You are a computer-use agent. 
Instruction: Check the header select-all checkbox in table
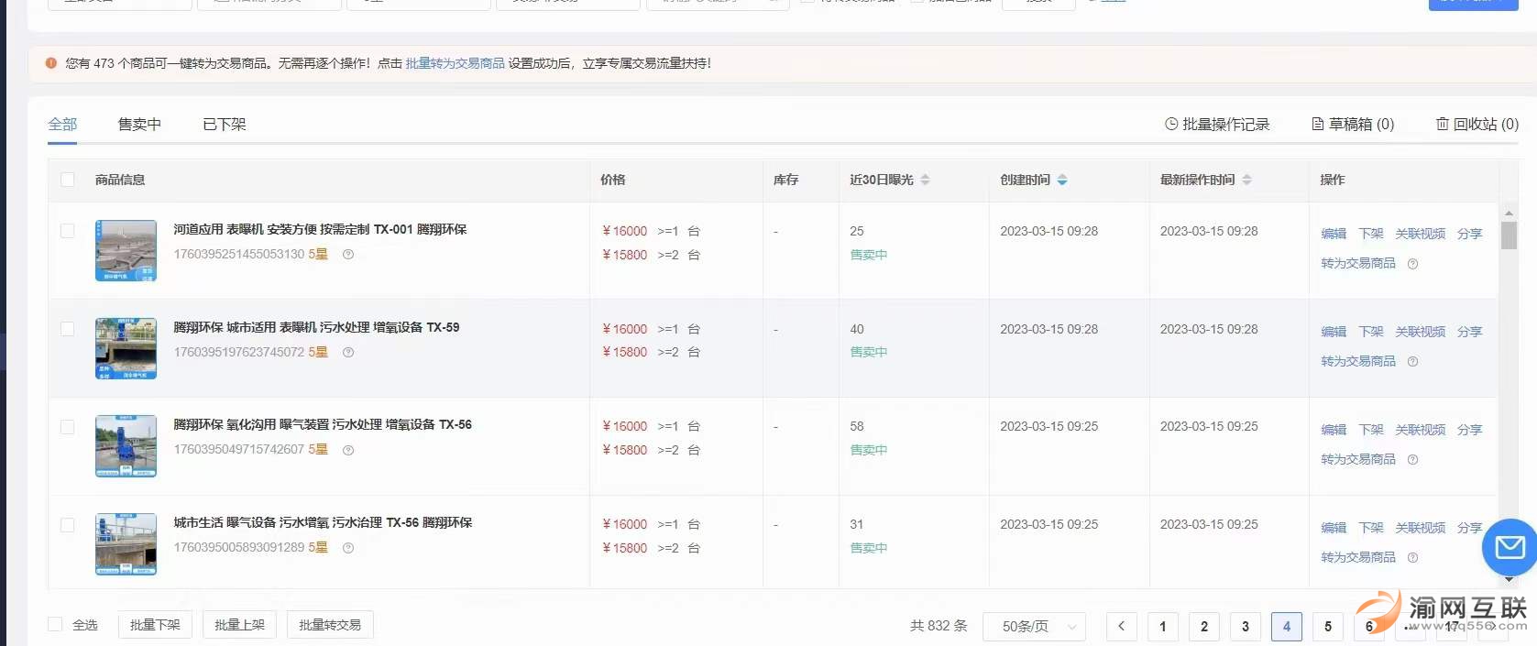[x=68, y=180]
